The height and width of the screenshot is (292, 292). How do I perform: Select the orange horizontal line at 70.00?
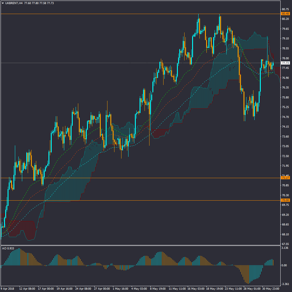click(146, 200)
